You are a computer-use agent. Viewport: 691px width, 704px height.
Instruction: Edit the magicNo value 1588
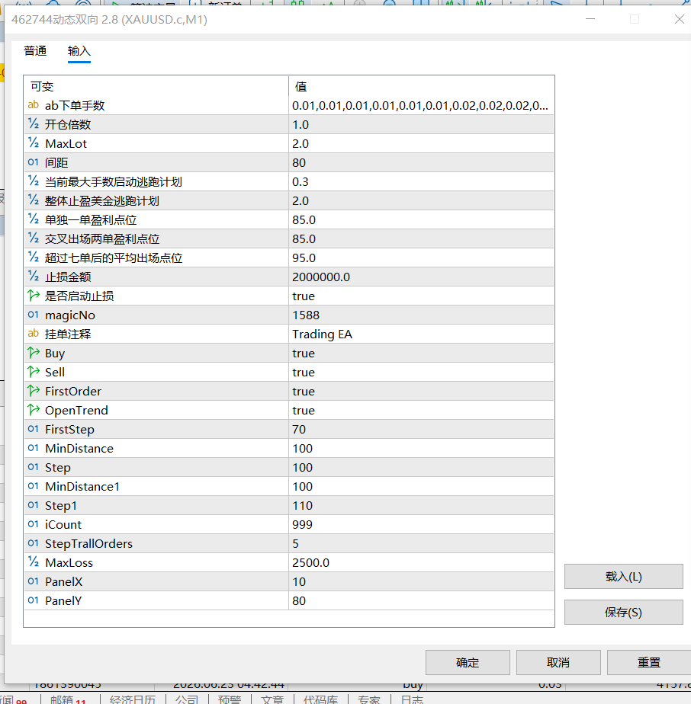421,315
